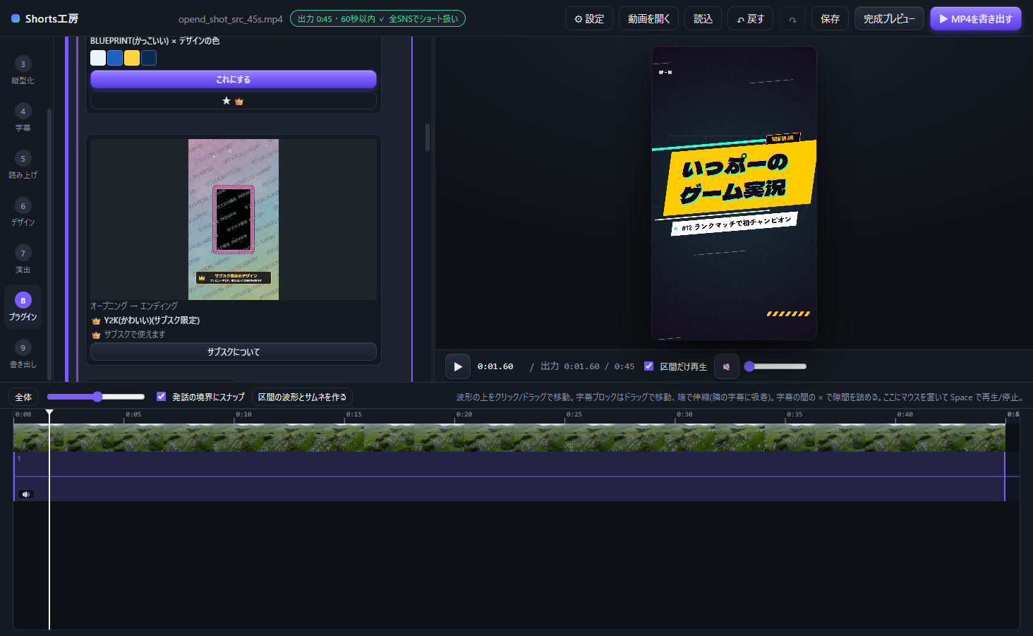Toggle the preview mute speaker button
1033x636 pixels.
coord(727,366)
